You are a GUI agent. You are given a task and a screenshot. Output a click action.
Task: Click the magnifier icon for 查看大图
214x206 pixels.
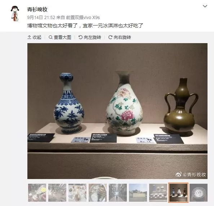[x=50, y=37]
